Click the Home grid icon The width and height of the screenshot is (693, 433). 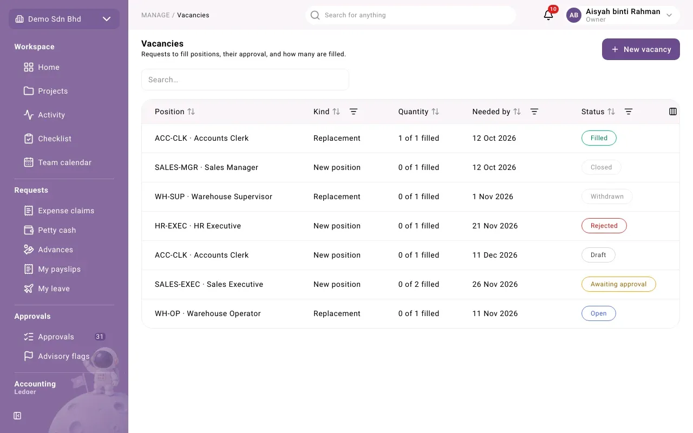pyautogui.click(x=29, y=67)
